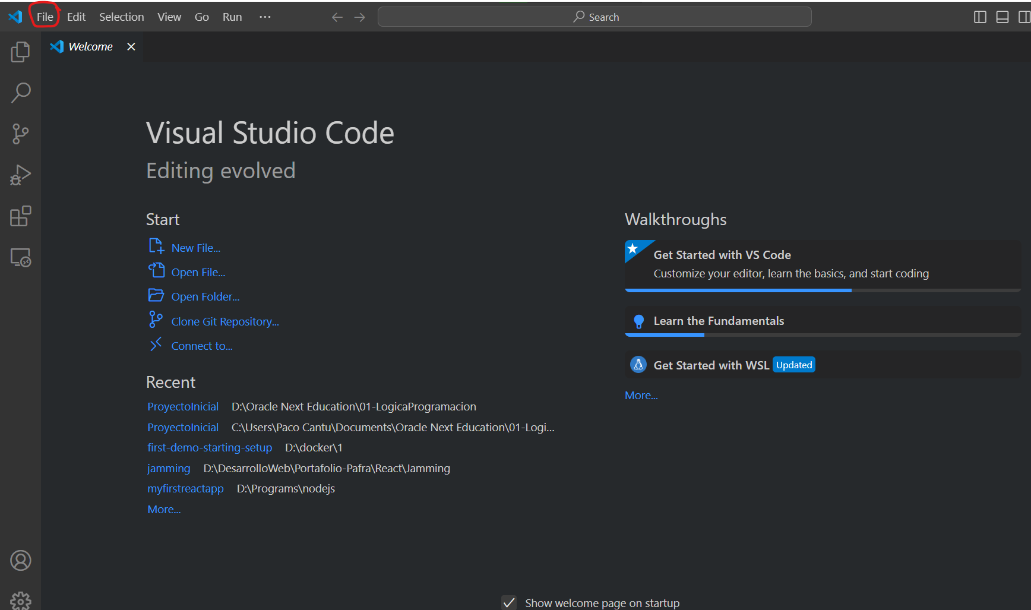Click the Clone Git Repository... link
Viewport: 1031px width, 610px height.
coord(225,322)
